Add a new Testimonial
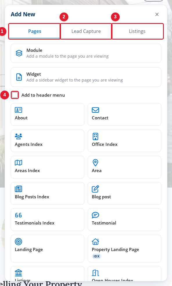The width and height of the screenshot is (172, 286). [x=124, y=220]
